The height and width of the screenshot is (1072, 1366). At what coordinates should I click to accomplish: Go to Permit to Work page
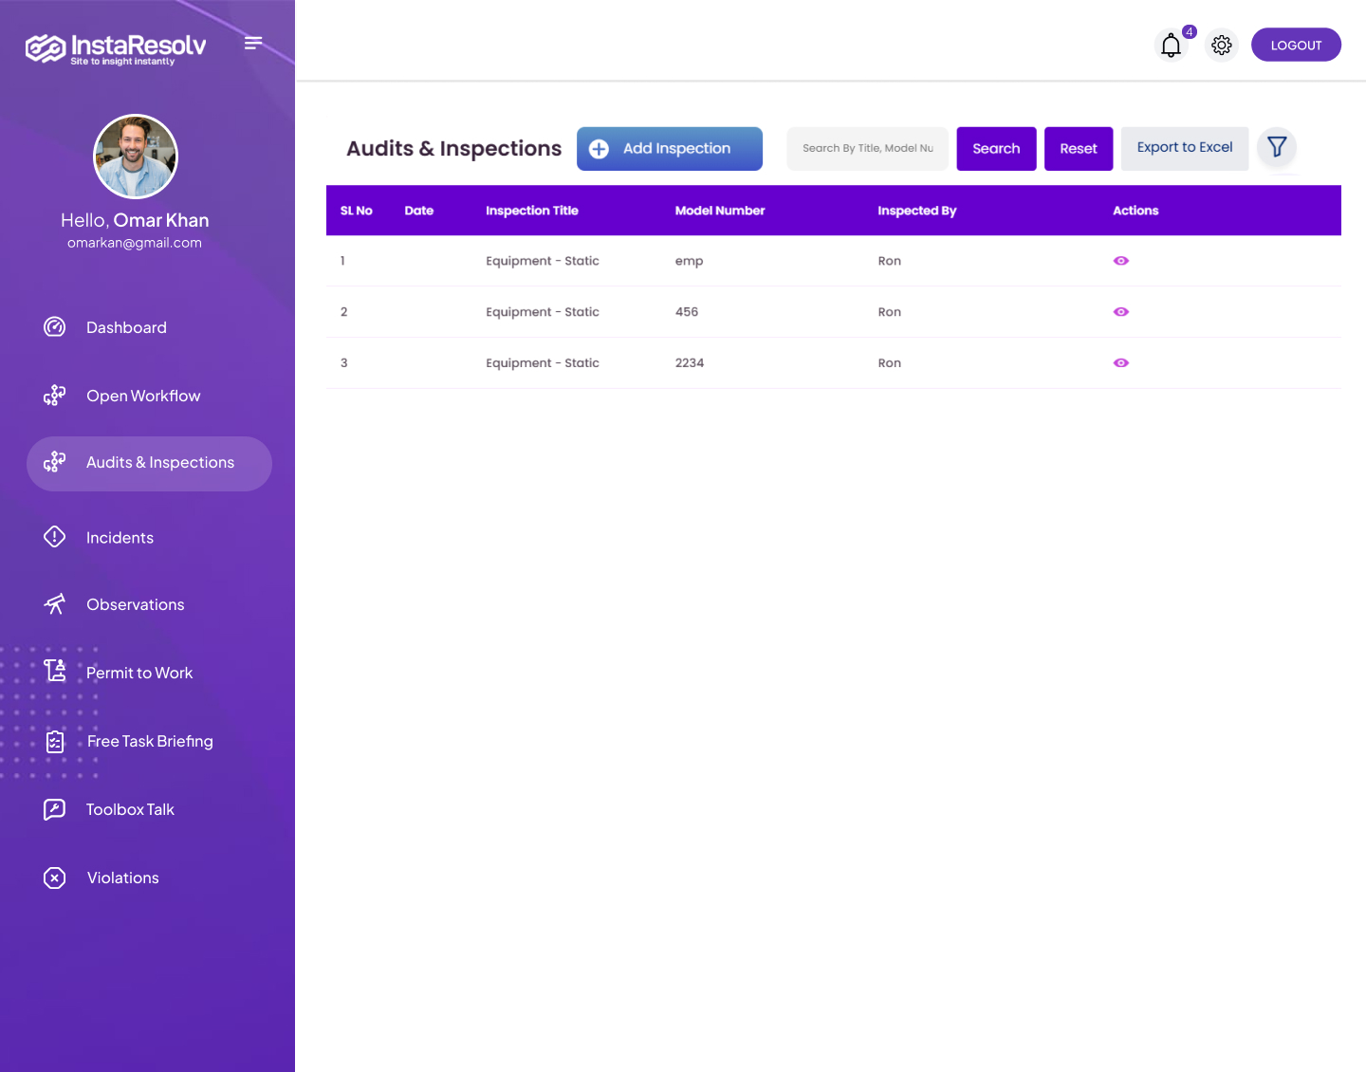[139, 673]
